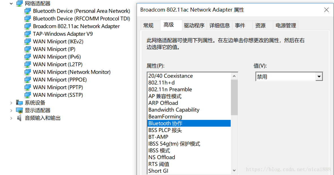This screenshot has width=334, height=175.
Task: Click the property list scroll down arrow
Action: (234, 170)
